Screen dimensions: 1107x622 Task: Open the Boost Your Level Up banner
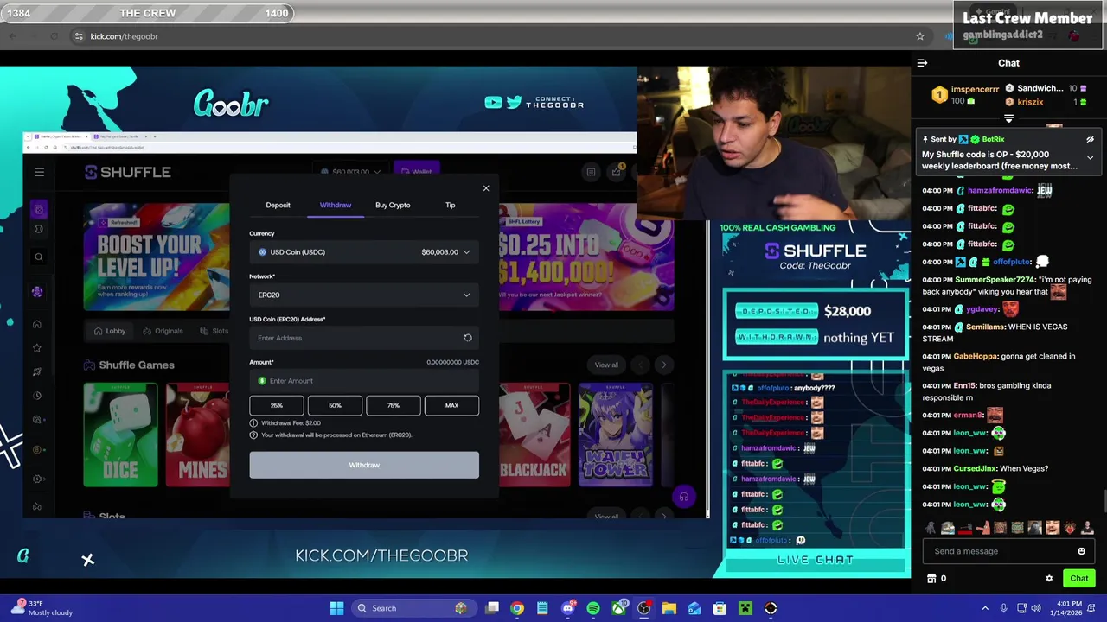tap(157, 257)
